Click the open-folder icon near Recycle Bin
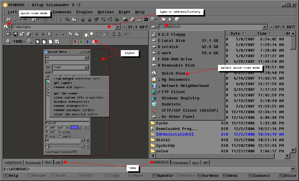This screenshot has height=181, width=299. (163, 19)
